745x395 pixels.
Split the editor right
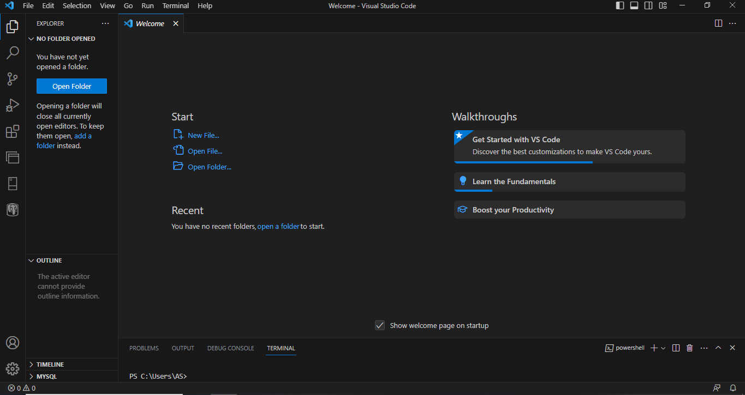(719, 23)
